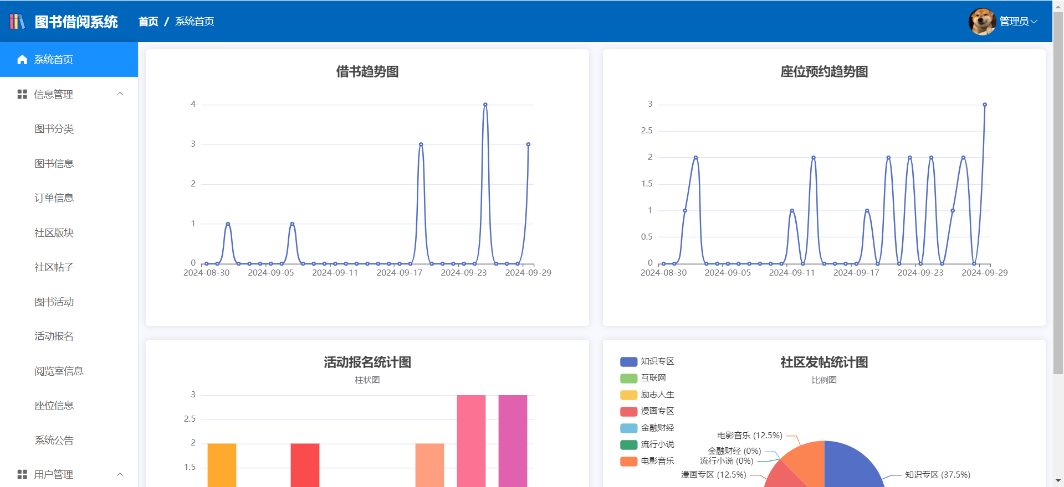
Task: Click the 借书趋势图 chart title
Action: pyautogui.click(x=367, y=72)
